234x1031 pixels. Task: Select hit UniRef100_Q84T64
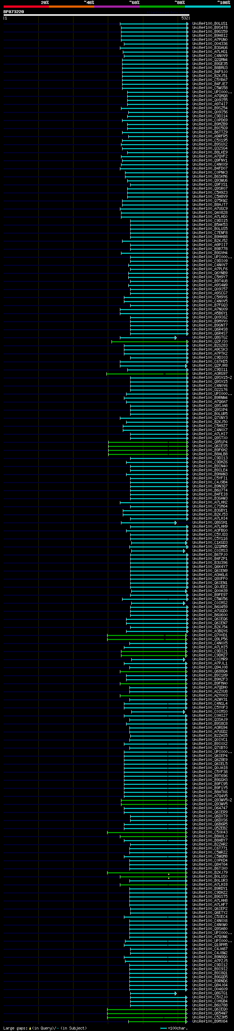tap(210, 865)
